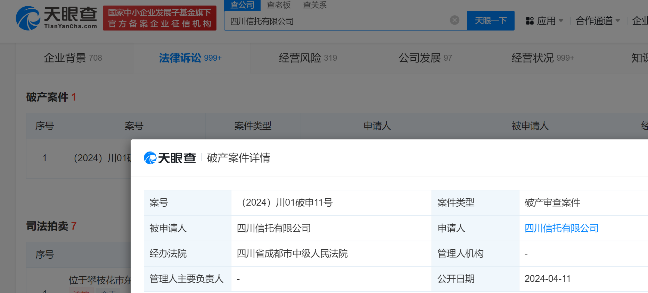Click the 应用 grid icon
The height and width of the screenshot is (293, 648).
point(530,21)
